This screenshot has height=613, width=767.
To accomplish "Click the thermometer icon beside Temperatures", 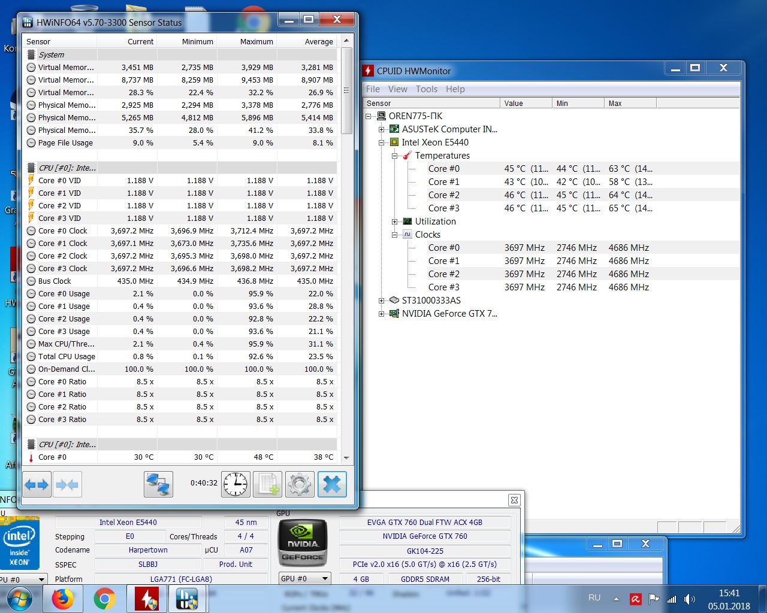I will pos(407,156).
